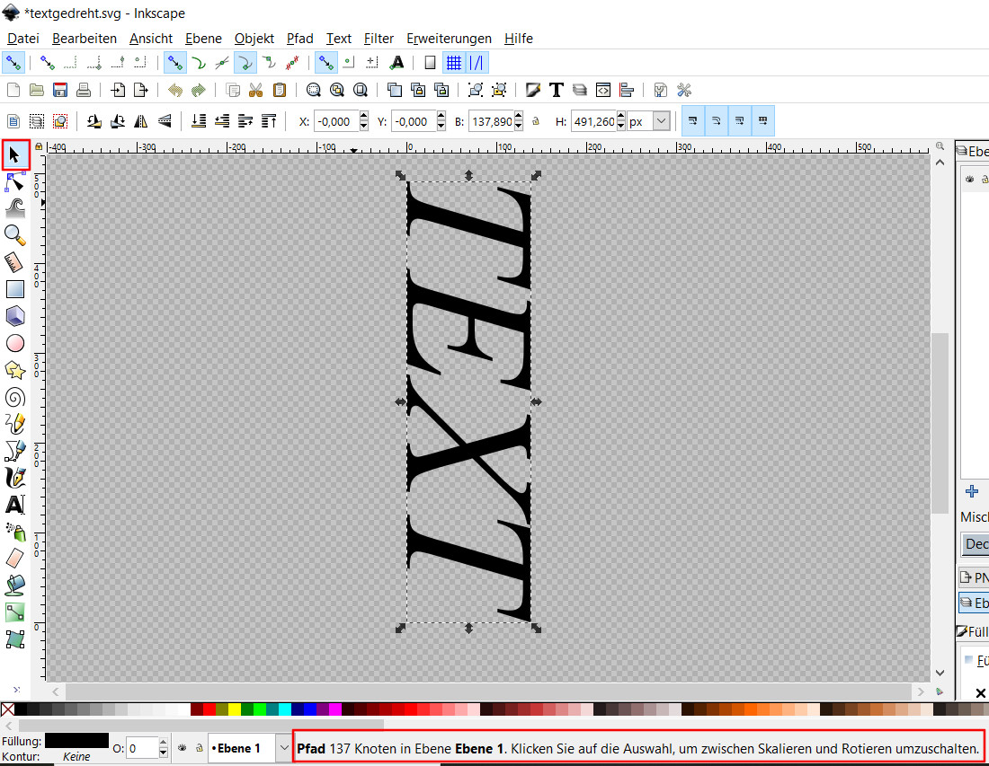The height and width of the screenshot is (766, 989).
Task: Open the px units dropdown
Action: coord(662,121)
